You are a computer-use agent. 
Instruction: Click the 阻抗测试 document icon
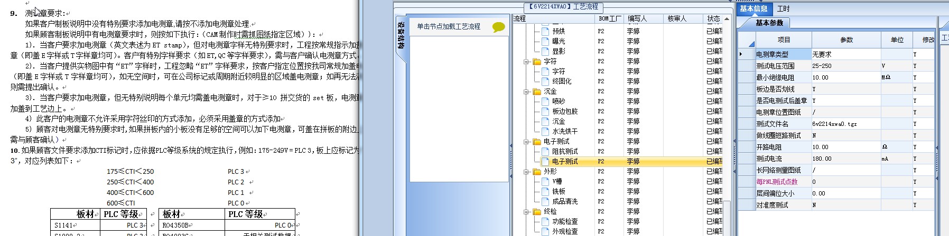tap(545, 151)
